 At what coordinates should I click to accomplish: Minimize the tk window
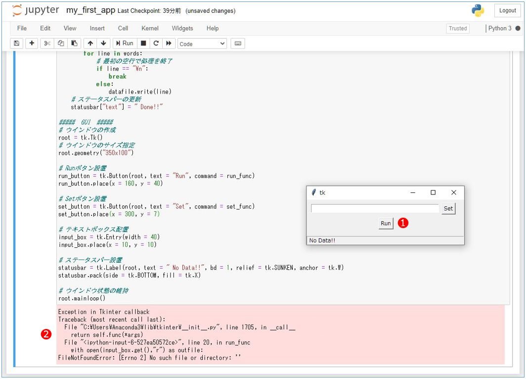[413, 192]
